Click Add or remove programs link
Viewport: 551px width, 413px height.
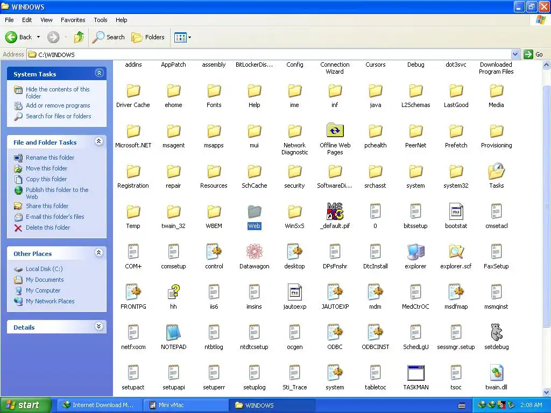coord(58,105)
